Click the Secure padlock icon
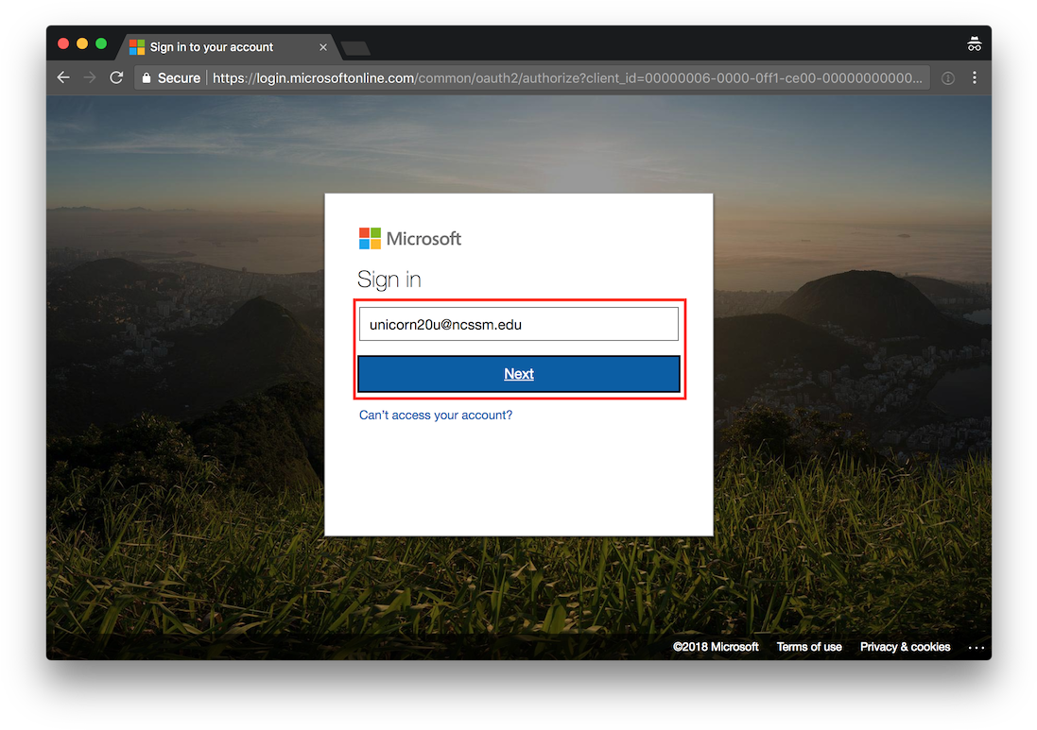The image size is (1037, 730). point(145,77)
